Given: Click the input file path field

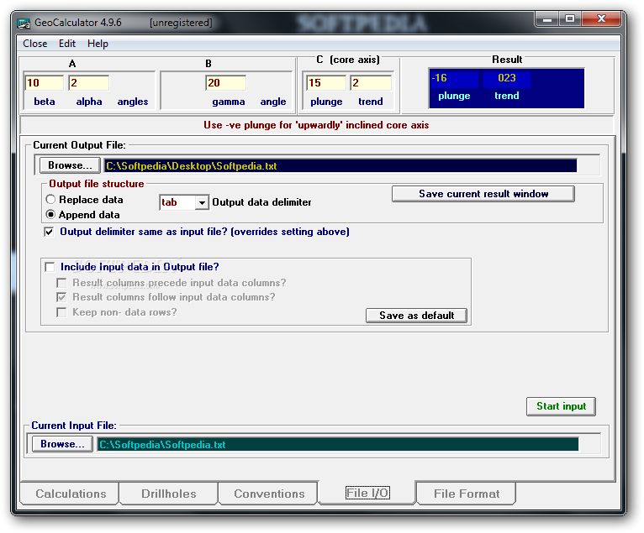Looking at the screenshot, I should click(x=338, y=444).
